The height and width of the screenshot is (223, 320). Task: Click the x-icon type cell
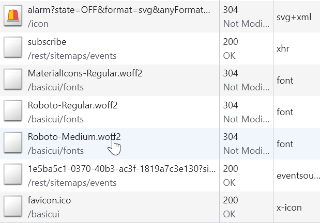click(289, 208)
